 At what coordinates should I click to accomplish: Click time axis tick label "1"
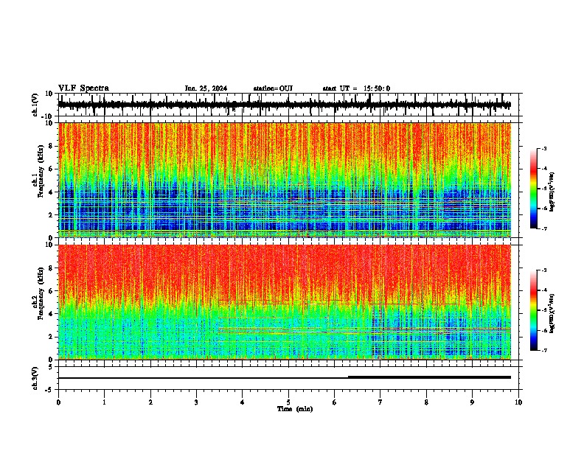[x=104, y=402]
